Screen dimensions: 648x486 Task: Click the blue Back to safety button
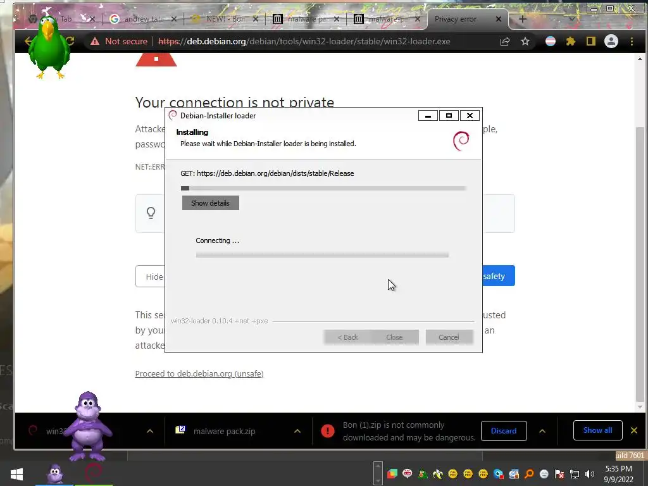coord(499,276)
